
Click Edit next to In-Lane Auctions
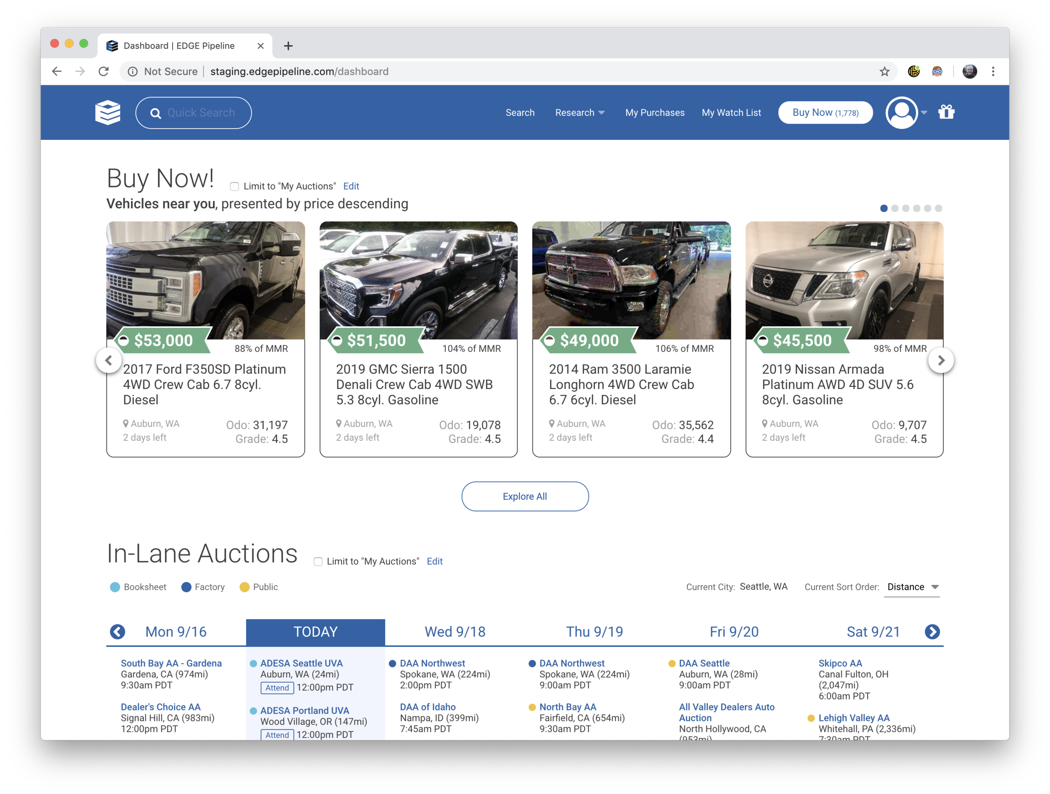point(434,561)
